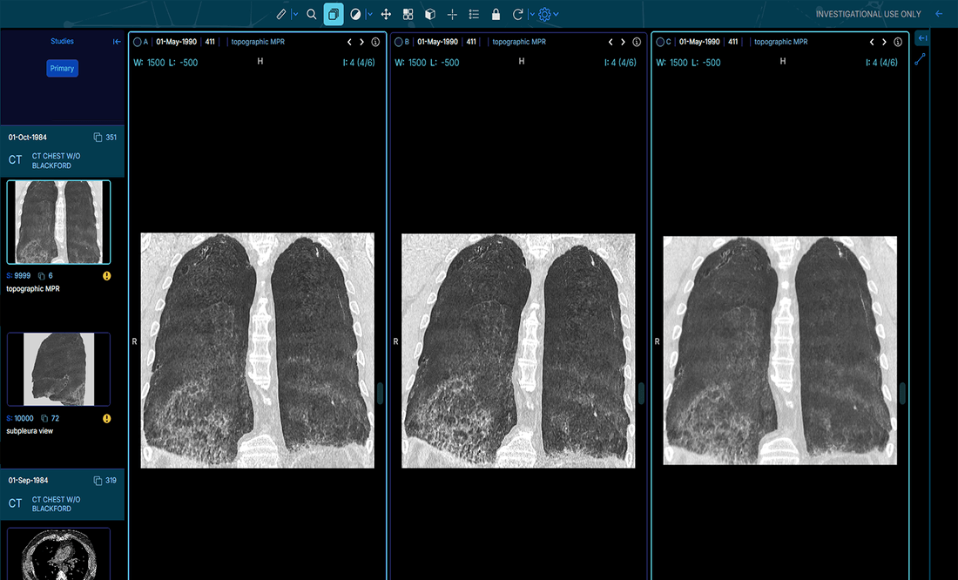Activate the Crosshairs tool
This screenshot has width=958, height=580.
point(452,14)
